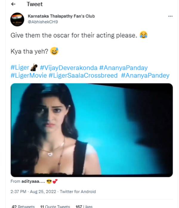The width and height of the screenshot is (179, 208).
Task: Click the fan club profile avatar
Action: [x=17, y=19]
